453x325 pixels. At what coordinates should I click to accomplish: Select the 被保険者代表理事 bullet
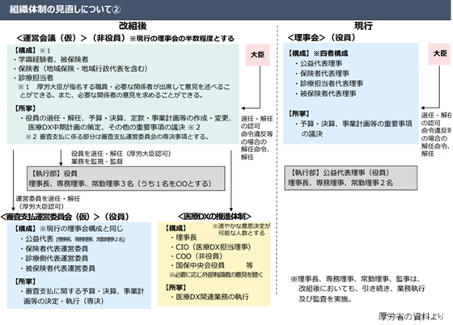[x=325, y=94]
